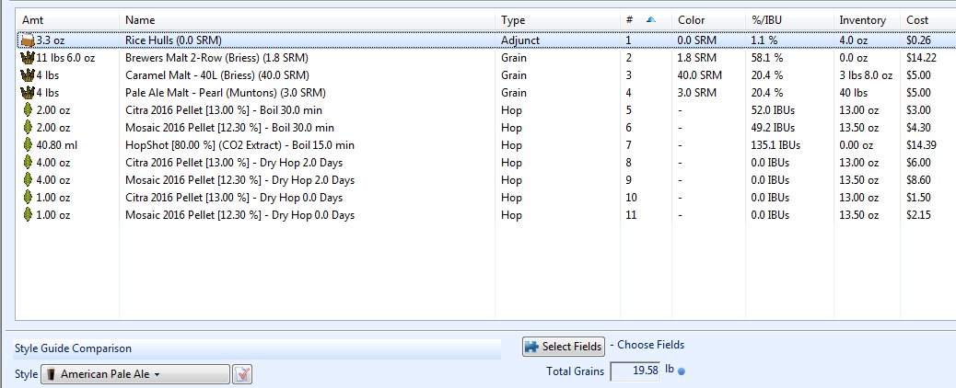Click the $0.26 cost cell
The image size is (956, 388).
click(x=919, y=40)
